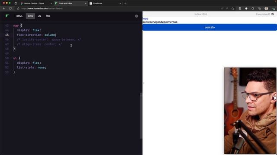Click the list-style: none code line

click(32, 68)
